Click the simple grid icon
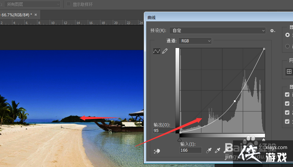 click(289, 72)
